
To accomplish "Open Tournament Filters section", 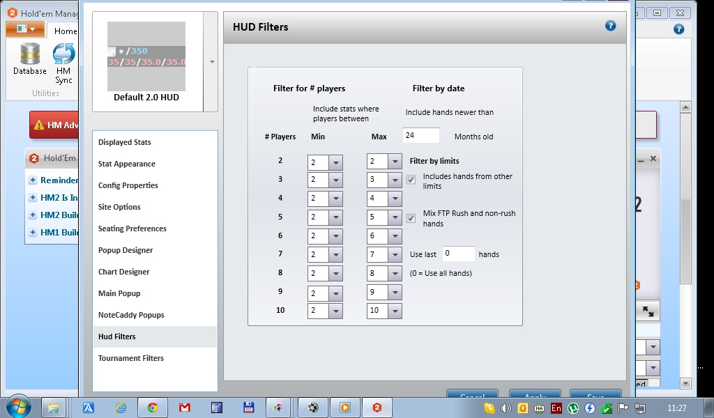I will 155,358.
